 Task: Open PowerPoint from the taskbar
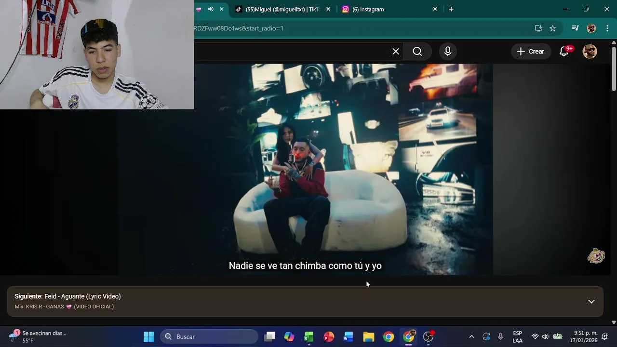pos(329,337)
